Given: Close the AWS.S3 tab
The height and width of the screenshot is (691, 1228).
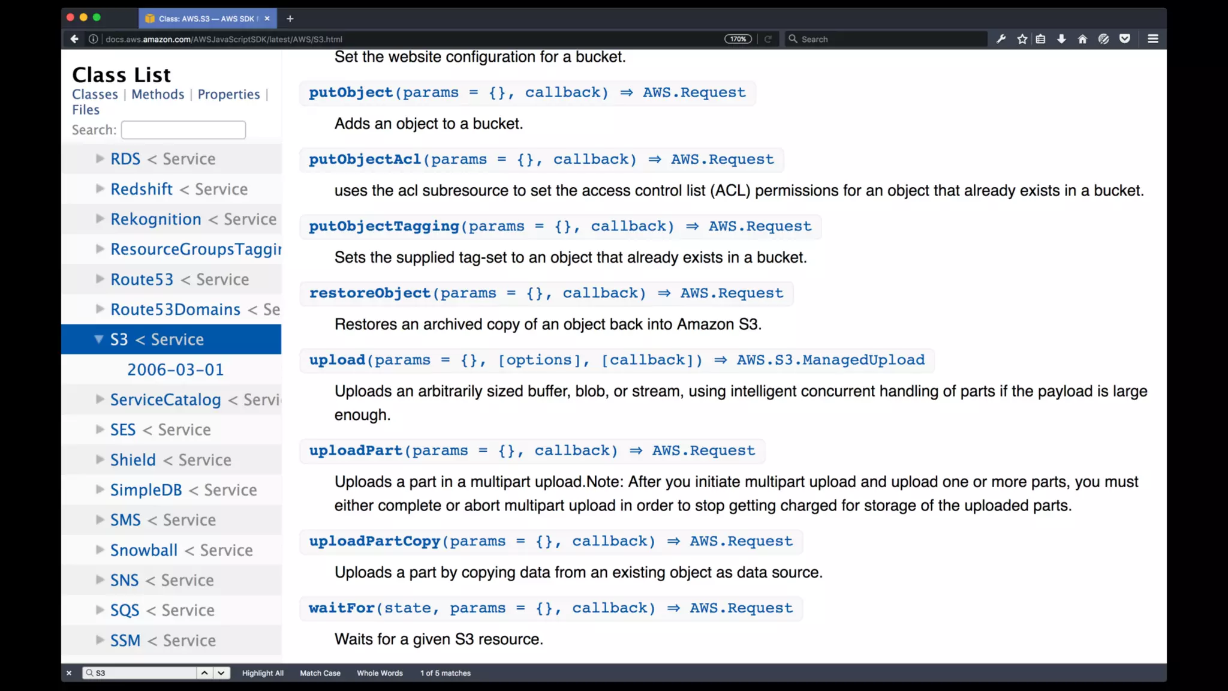Looking at the screenshot, I should click(267, 19).
